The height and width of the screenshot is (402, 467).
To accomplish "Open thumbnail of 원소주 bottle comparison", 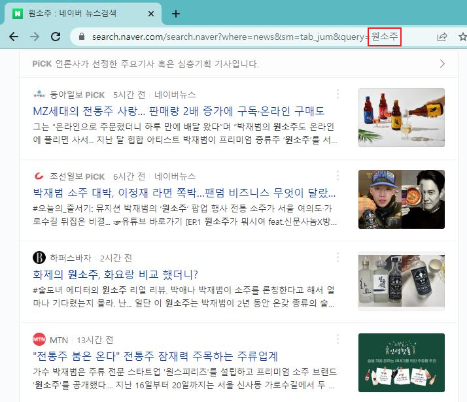I will (402, 281).
